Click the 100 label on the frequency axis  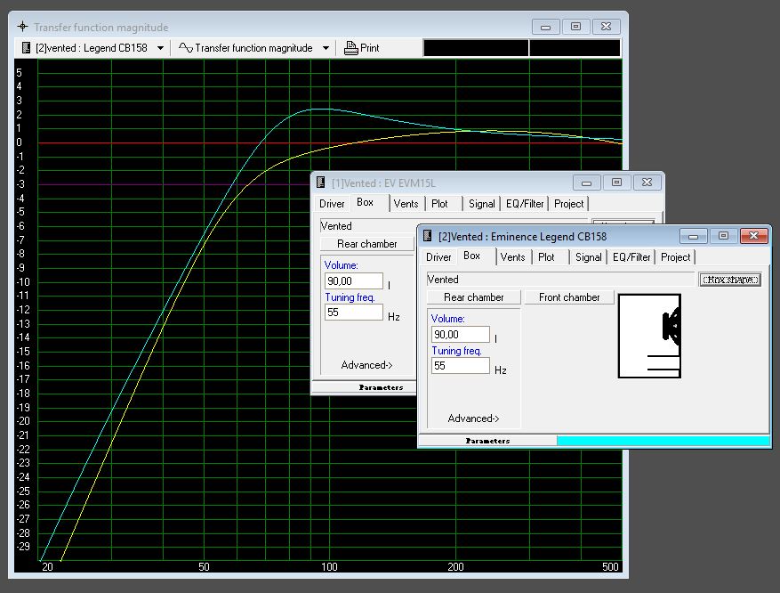pos(329,566)
